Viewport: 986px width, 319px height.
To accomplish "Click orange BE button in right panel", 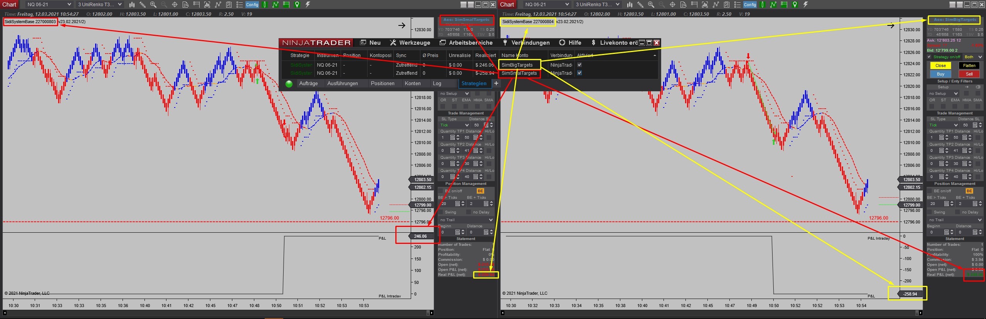I will pyautogui.click(x=969, y=191).
